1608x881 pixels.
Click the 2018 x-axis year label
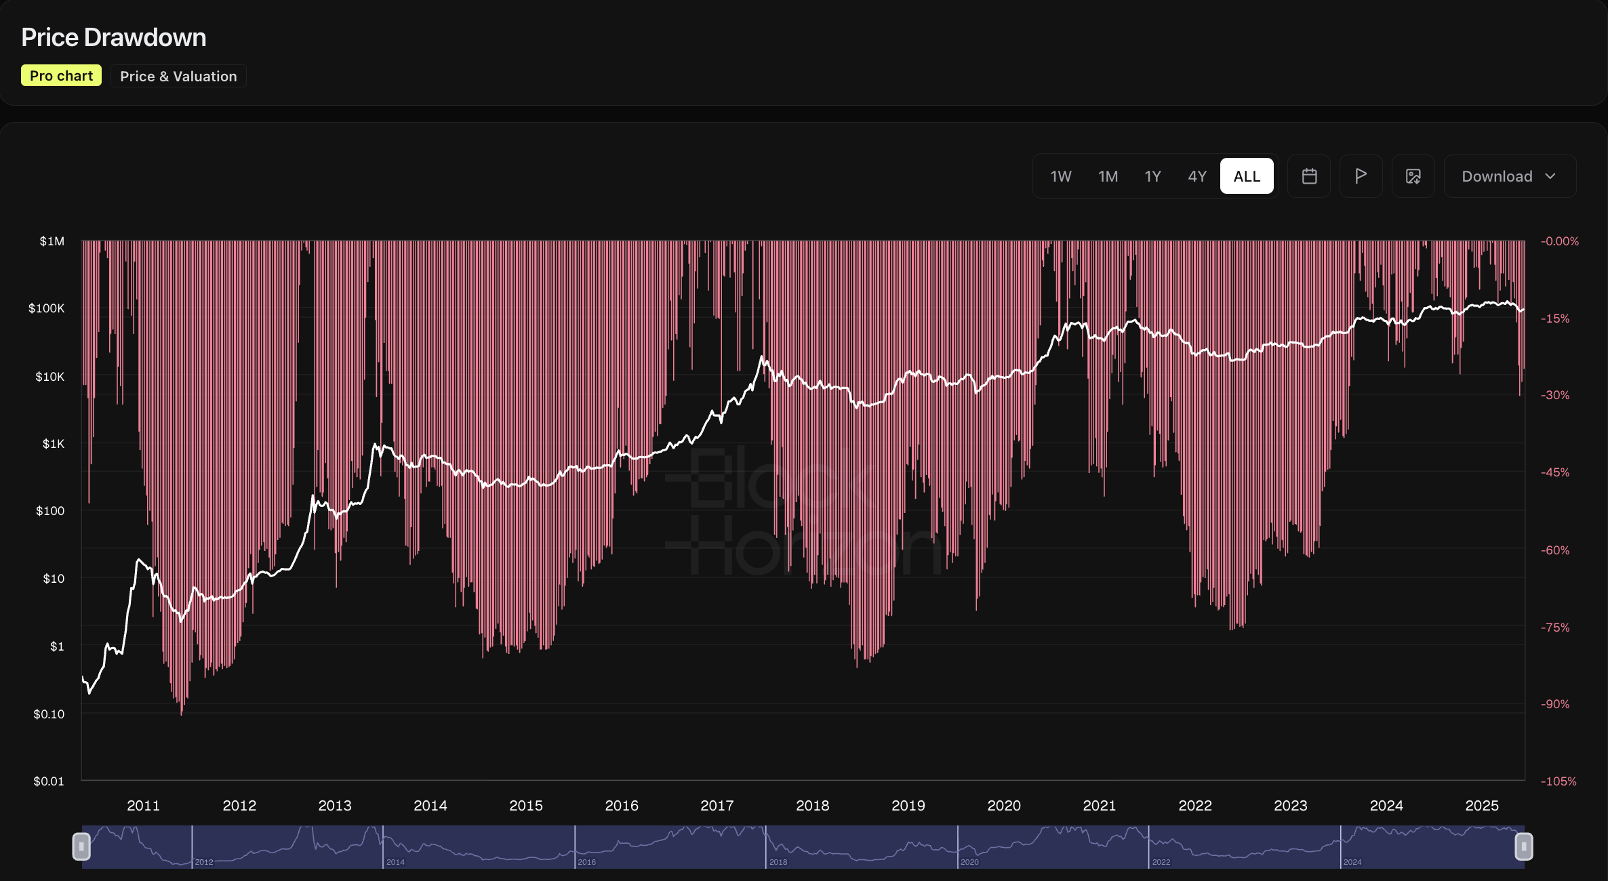coord(812,805)
